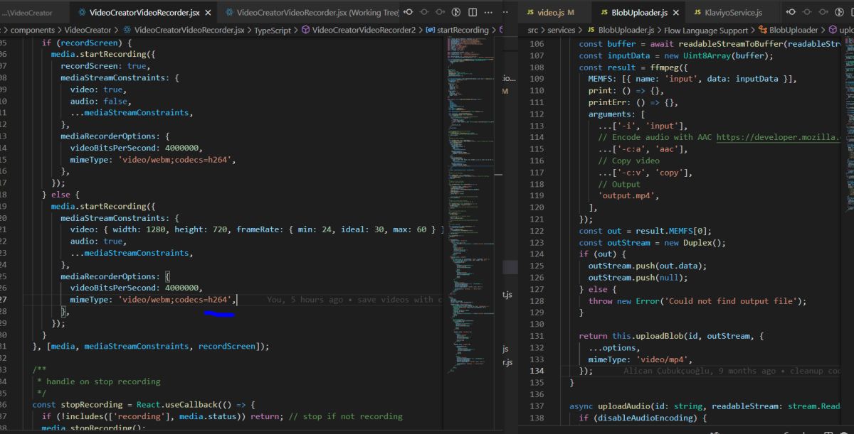Open 'startRecording' breadcrumb symbol
The image size is (854, 434).
463,30
